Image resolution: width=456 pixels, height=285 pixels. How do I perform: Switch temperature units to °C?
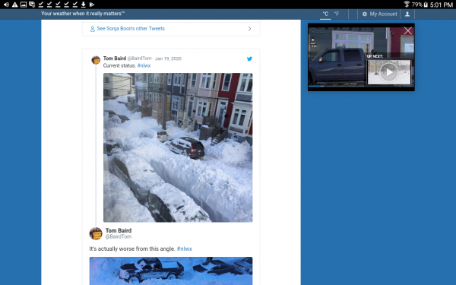click(x=325, y=14)
